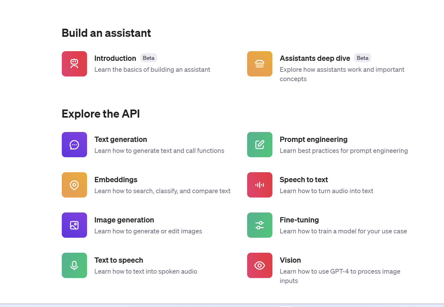Click the Fine-tuning sliders icon

pos(260,225)
